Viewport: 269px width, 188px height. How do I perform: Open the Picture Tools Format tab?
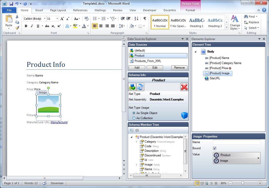[190, 10]
